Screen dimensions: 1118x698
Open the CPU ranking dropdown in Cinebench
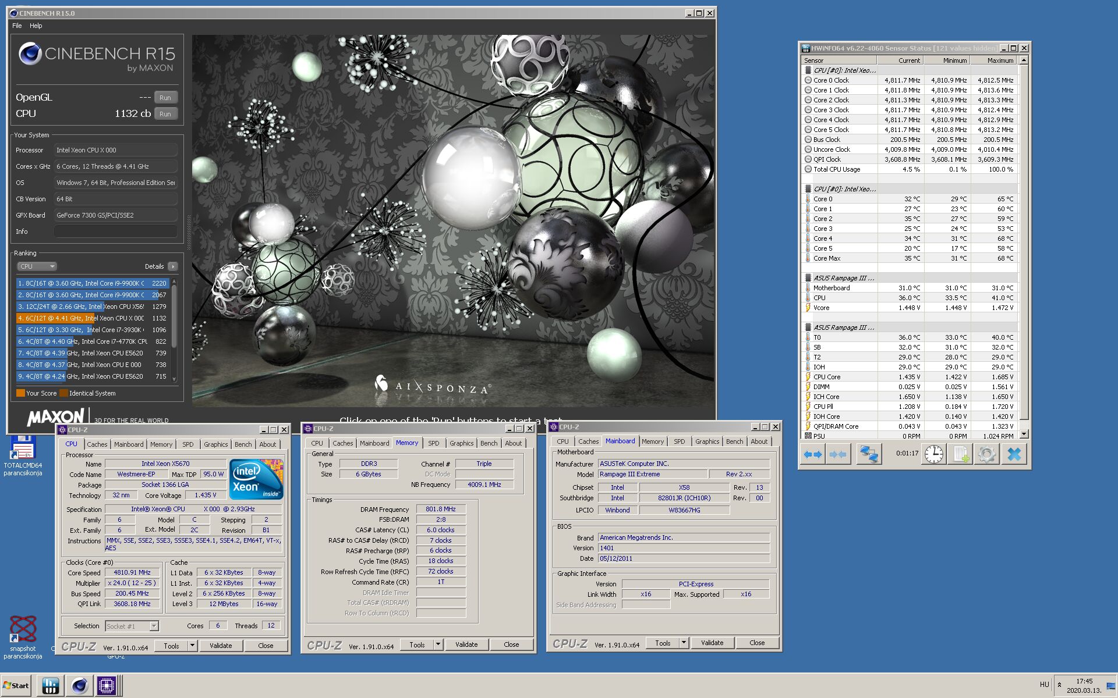tap(37, 266)
